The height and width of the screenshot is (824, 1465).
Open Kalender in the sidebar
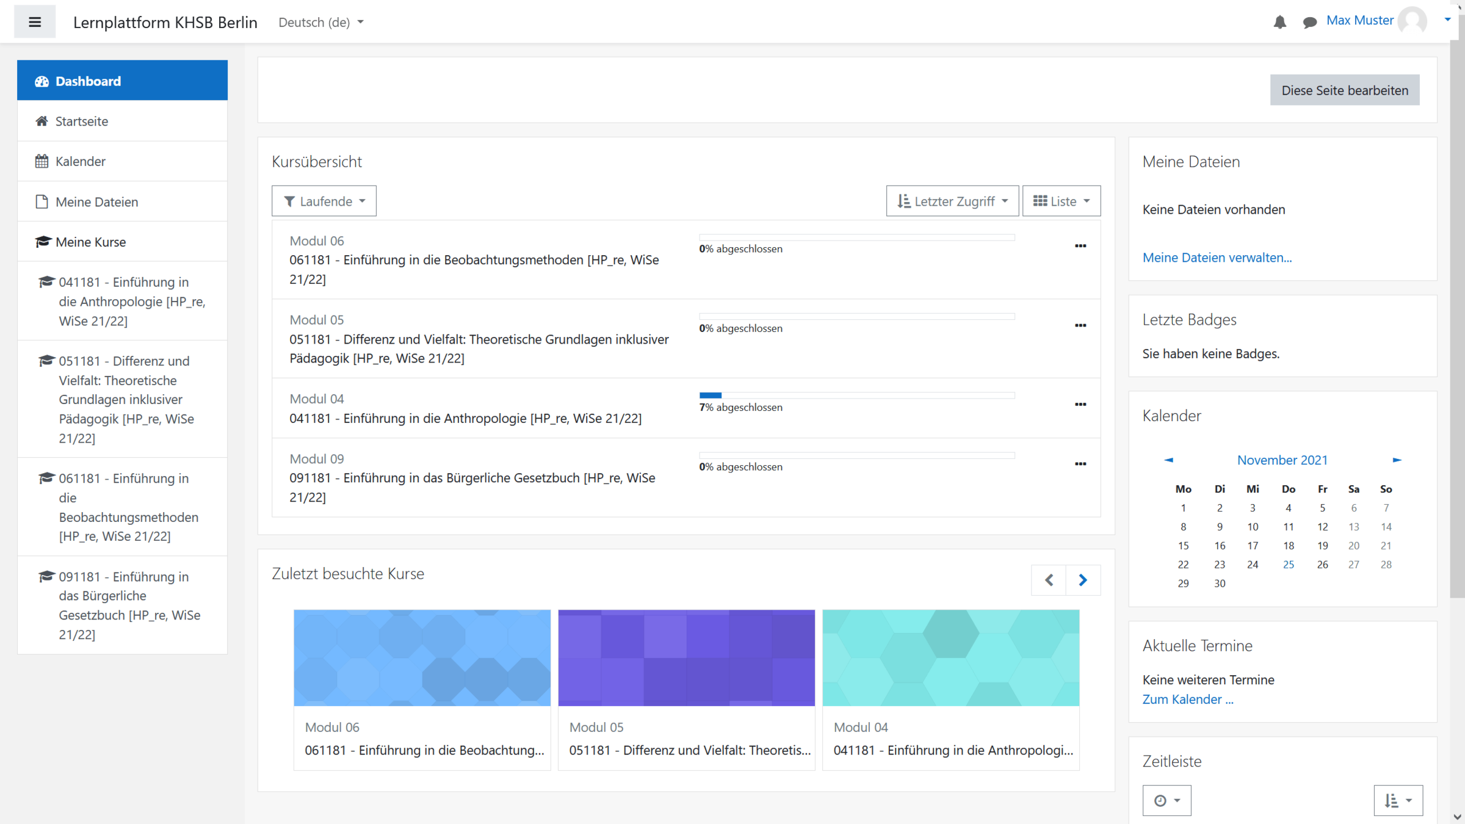[80, 161]
